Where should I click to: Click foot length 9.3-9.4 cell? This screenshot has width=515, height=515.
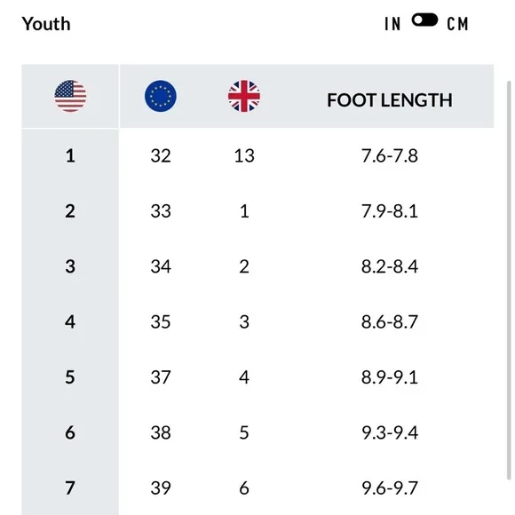pos(390,433)
